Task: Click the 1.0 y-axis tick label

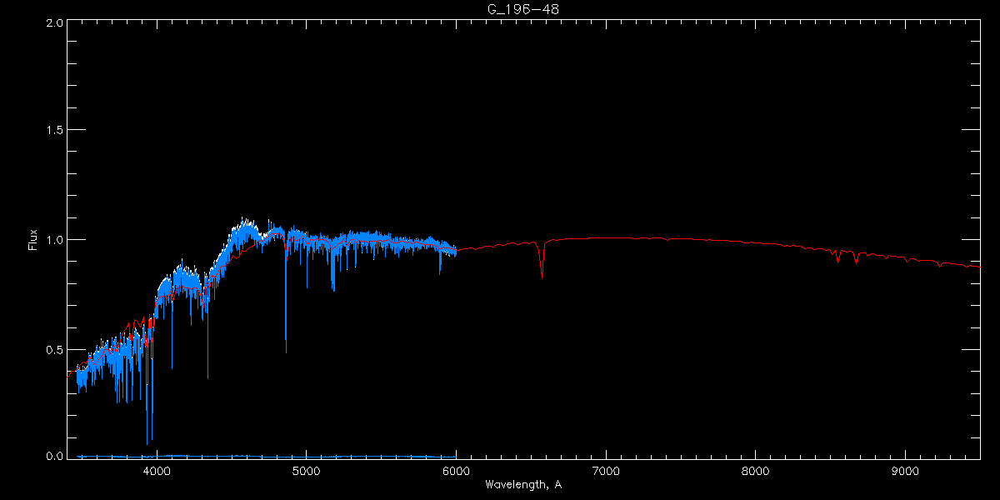Action: pos(53,240)
